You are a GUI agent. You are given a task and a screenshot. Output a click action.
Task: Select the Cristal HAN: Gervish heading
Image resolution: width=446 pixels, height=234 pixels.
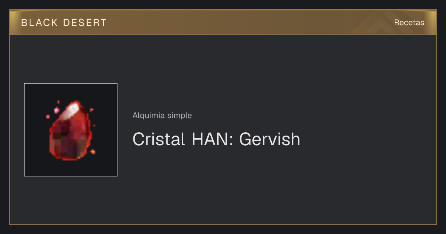(216, 139)
